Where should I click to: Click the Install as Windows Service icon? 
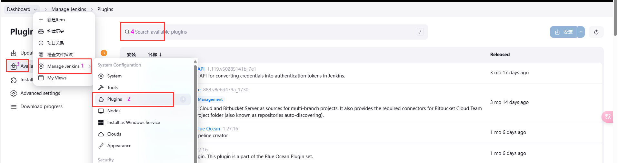click(101, 122)
